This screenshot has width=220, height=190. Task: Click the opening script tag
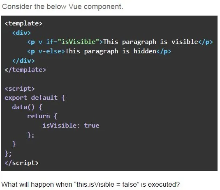[19, 89]
